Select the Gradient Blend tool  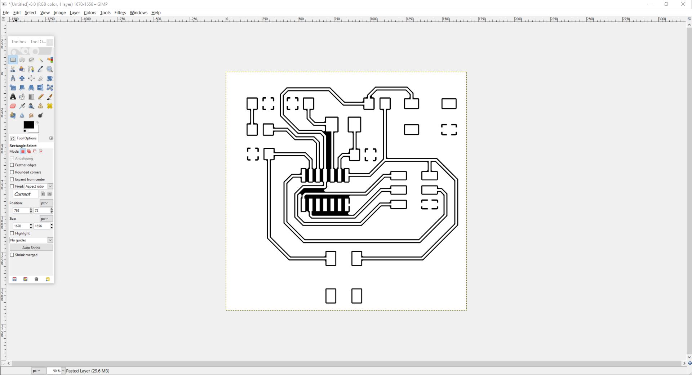pos(31,97)
